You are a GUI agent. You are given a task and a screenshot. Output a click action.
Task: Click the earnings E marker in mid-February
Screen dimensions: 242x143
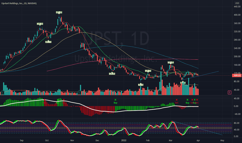pyautogui.click(x=160, y=93)
